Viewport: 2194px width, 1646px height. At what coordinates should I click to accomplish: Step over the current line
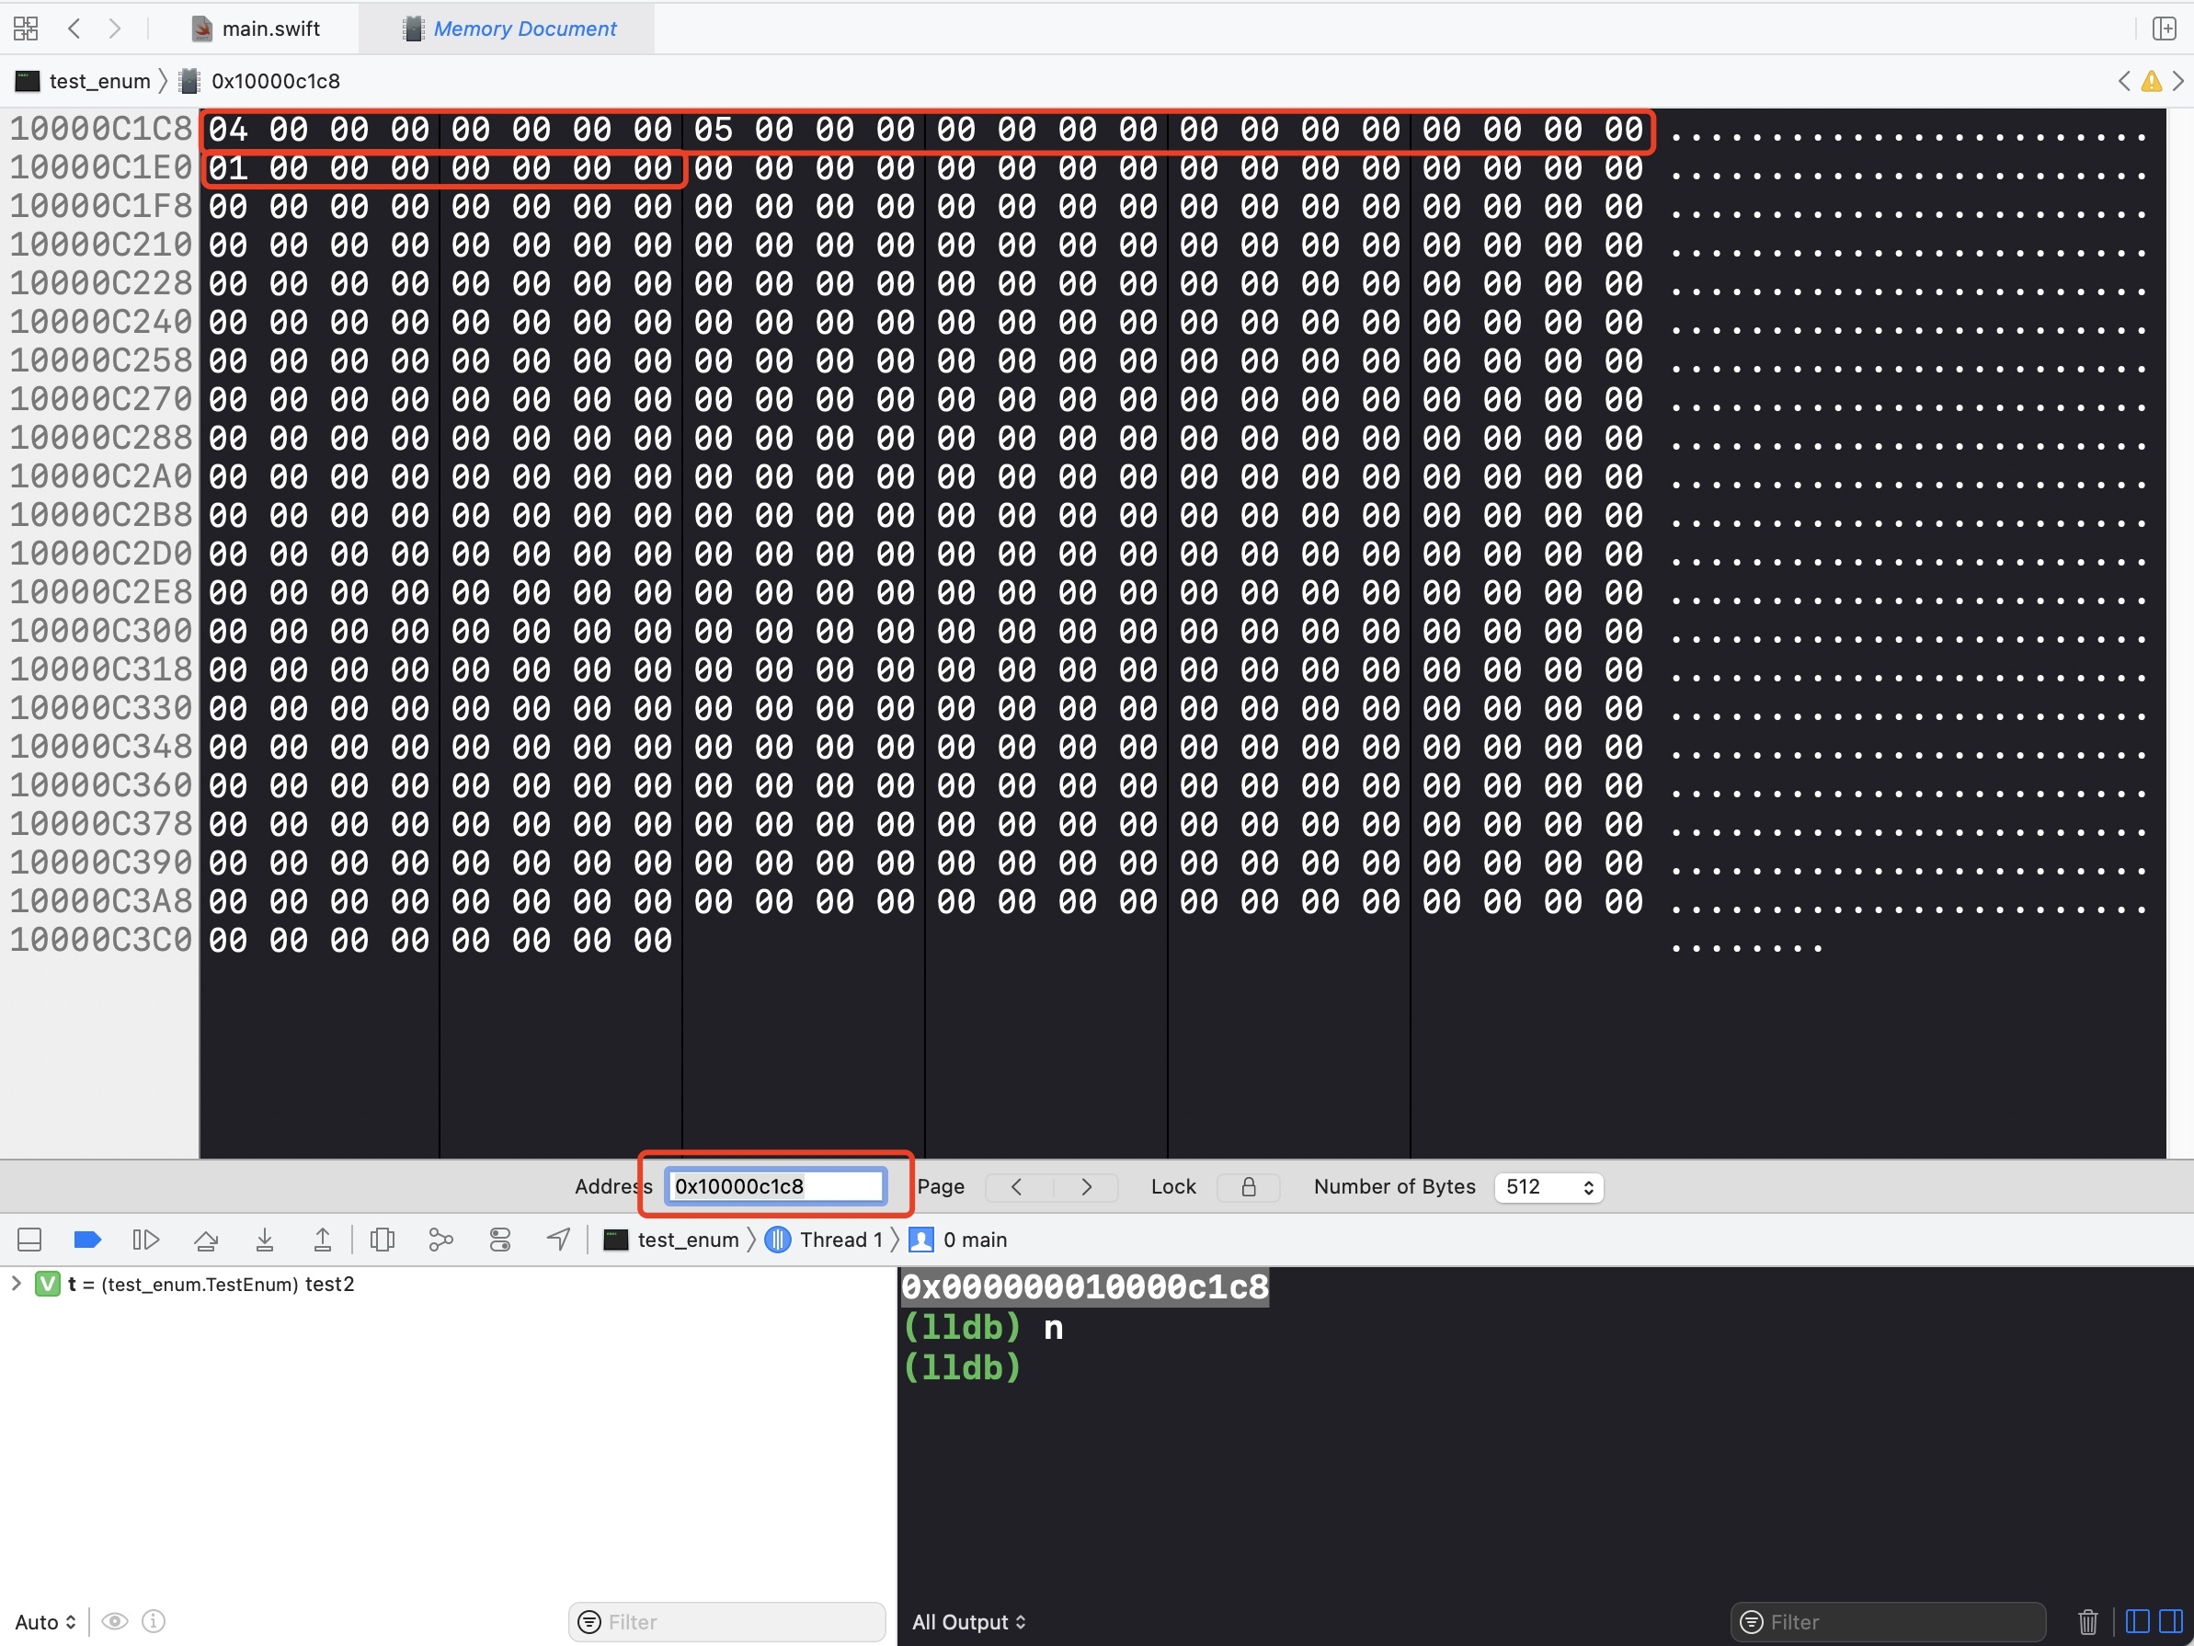206,1240
